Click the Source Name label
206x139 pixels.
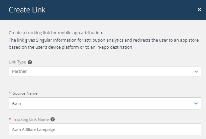coord(25,93)
